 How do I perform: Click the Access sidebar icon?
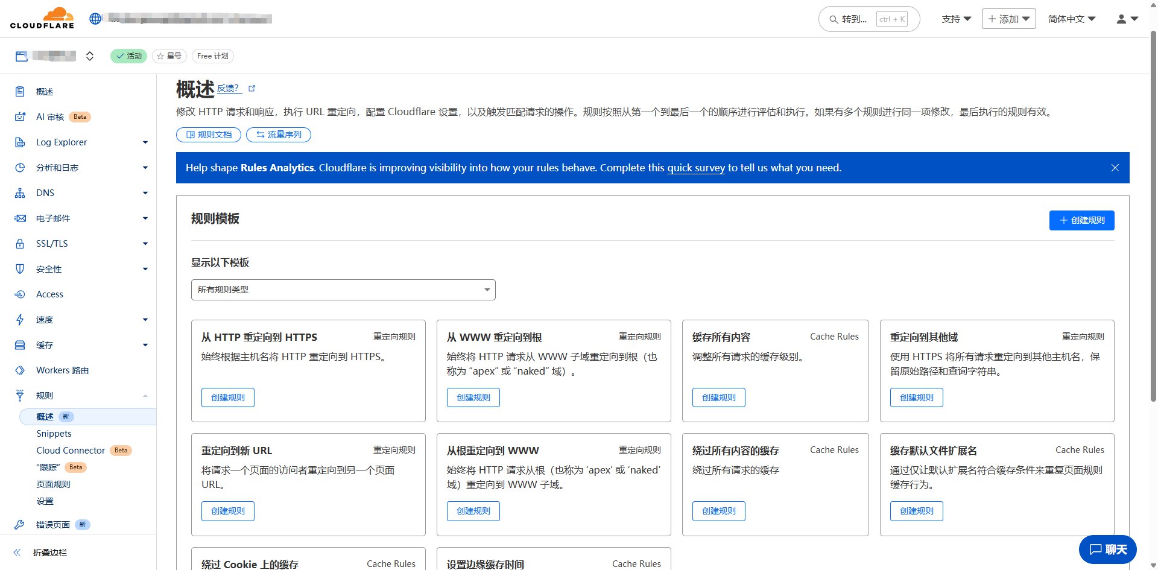(20, 294)
